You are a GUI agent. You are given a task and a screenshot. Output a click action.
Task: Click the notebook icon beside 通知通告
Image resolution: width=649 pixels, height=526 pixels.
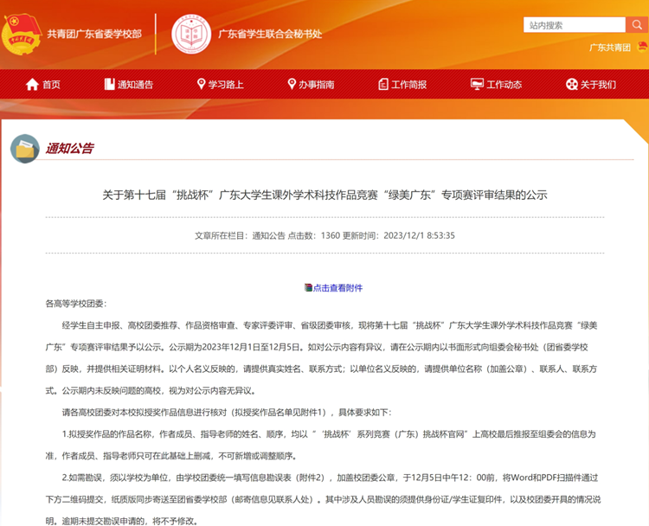[x=109, y=84]
